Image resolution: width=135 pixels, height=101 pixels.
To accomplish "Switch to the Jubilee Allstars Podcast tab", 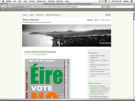I will click(x=53, y=15).
